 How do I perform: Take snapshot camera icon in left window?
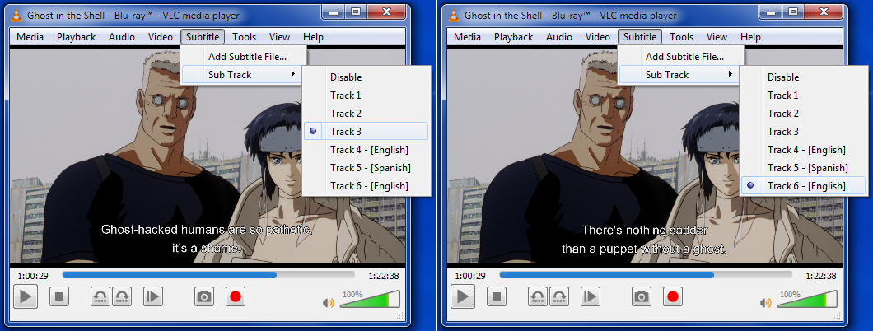204,296
